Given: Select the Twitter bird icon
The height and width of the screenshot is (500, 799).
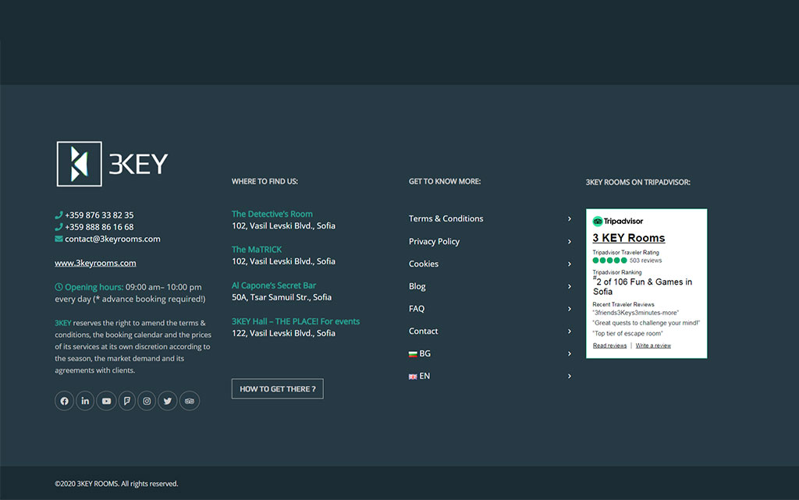Looking at the screenshot, I should point(168,400).
